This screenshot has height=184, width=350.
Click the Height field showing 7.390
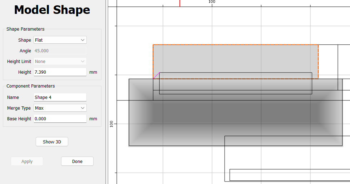point(60,72)
